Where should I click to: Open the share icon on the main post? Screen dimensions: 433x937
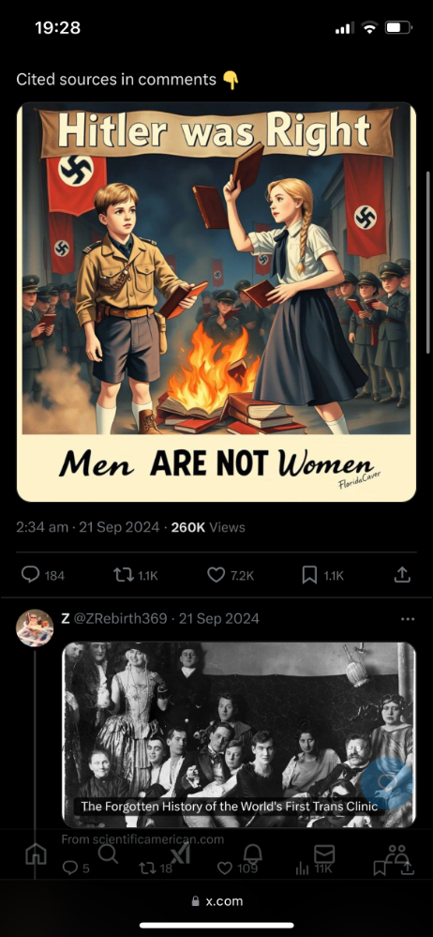[x=403, y=575]
